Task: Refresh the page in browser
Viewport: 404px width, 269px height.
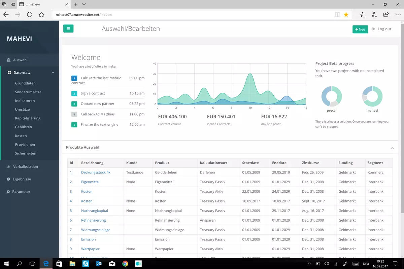Action: coord(30,15)
